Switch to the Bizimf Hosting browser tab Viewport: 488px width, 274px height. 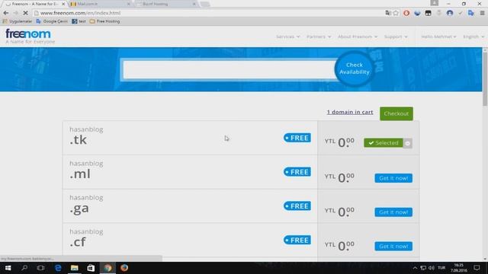163,4
